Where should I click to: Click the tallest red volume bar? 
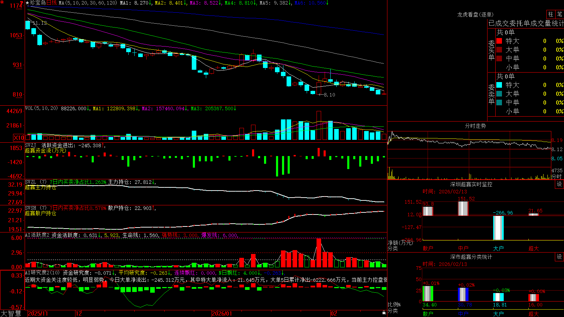coord(319,126)
